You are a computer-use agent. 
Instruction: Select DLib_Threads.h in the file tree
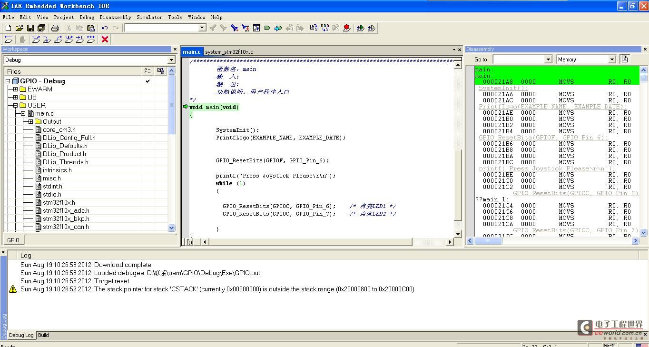click(x=65, y=162)
